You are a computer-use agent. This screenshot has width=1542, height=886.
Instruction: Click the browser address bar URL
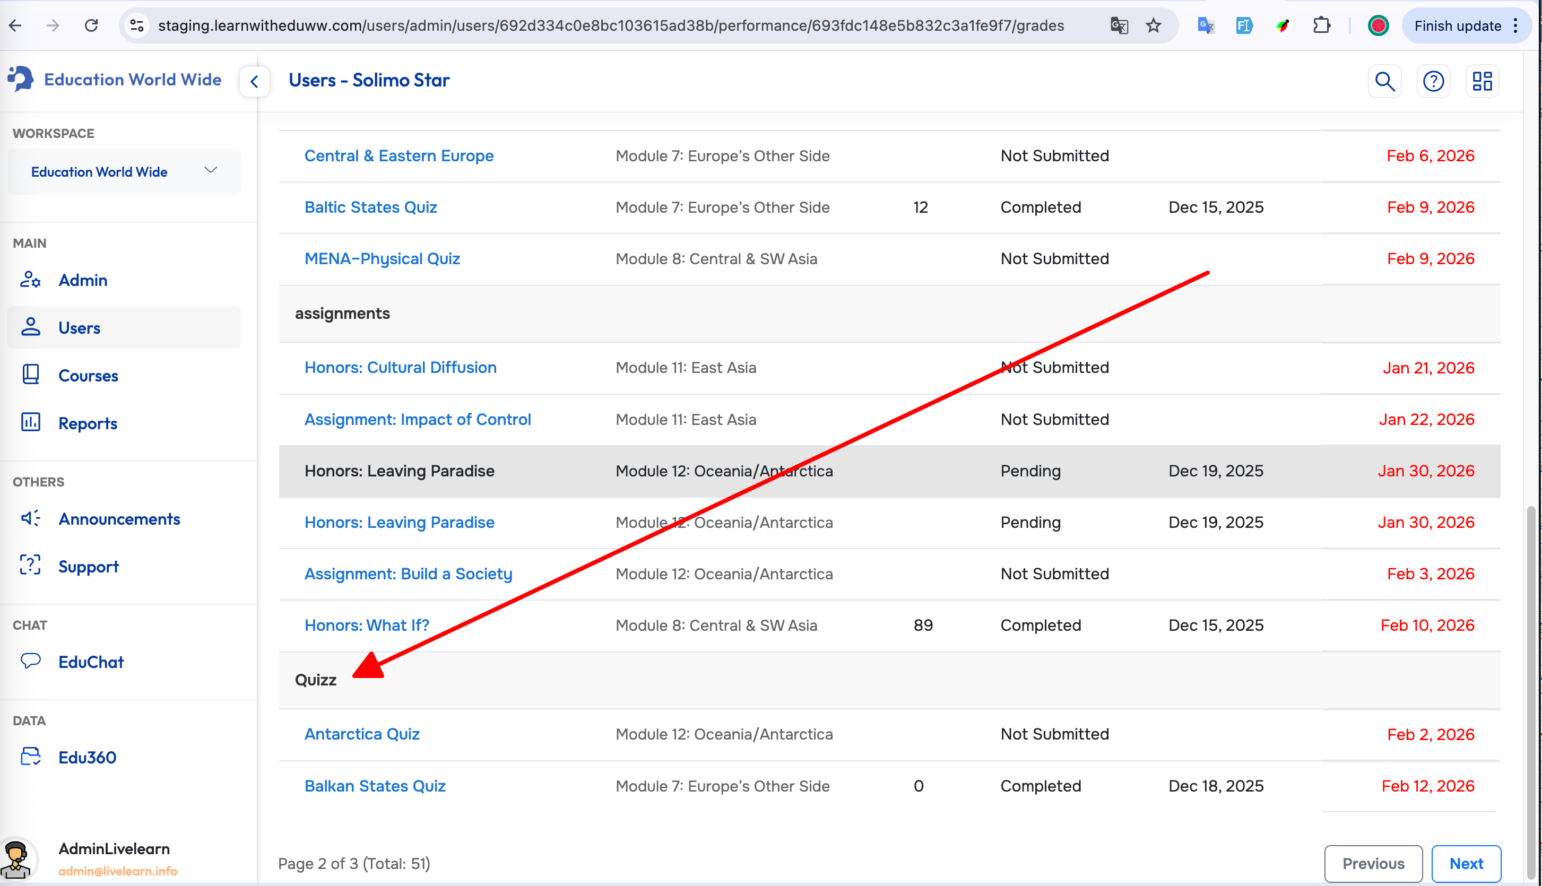click(610, 25)
